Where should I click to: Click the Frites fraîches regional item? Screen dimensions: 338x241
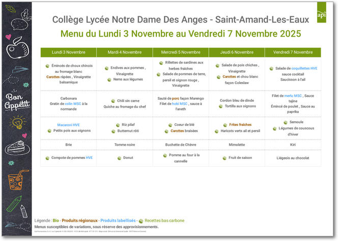(237, 125)
